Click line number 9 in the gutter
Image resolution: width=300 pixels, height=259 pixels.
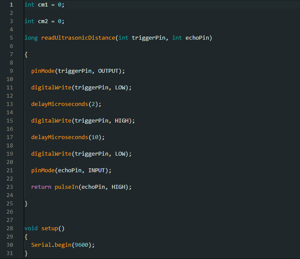tap(11, 71)
